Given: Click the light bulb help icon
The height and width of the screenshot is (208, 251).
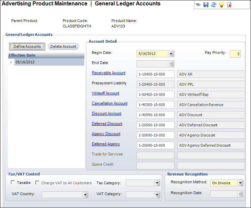Looking at the screenshot, I should (222, 5).
